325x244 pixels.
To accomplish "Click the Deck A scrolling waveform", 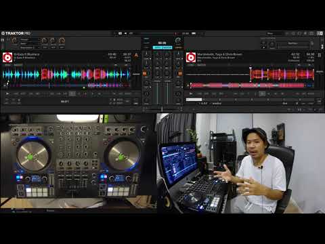I will pyautogui.click(x=66, y=75).
